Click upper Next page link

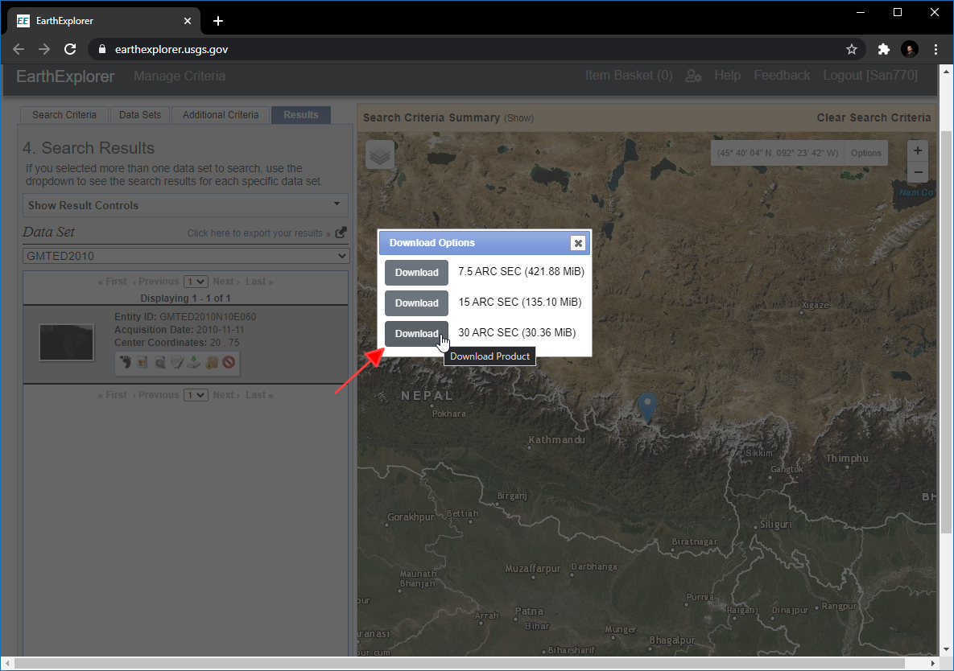pyautogui.click(x=225, y=282)
